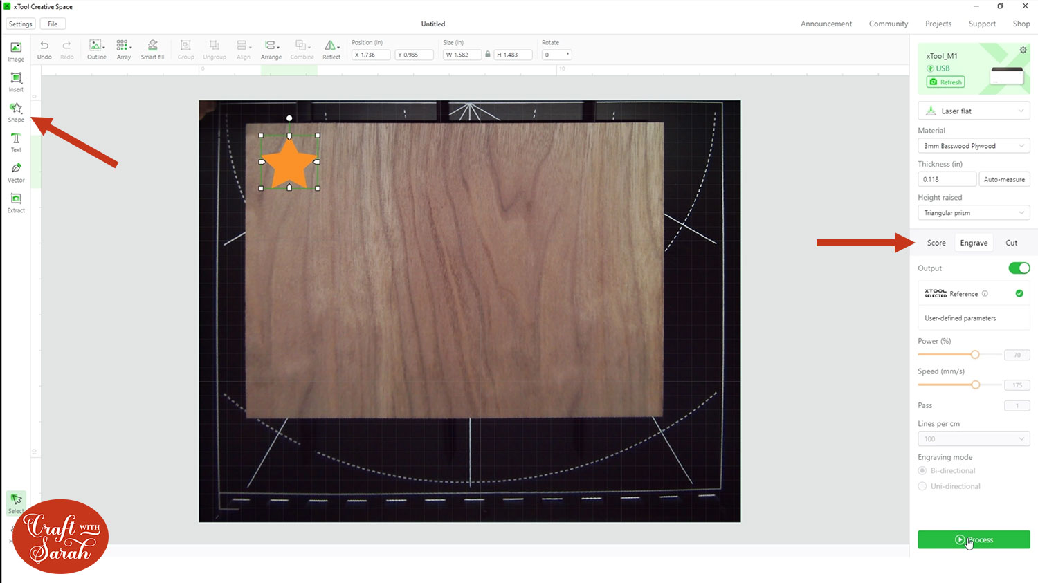Select Bi-directional engraving mode
1038x583 pixels.
click(922, 471)
